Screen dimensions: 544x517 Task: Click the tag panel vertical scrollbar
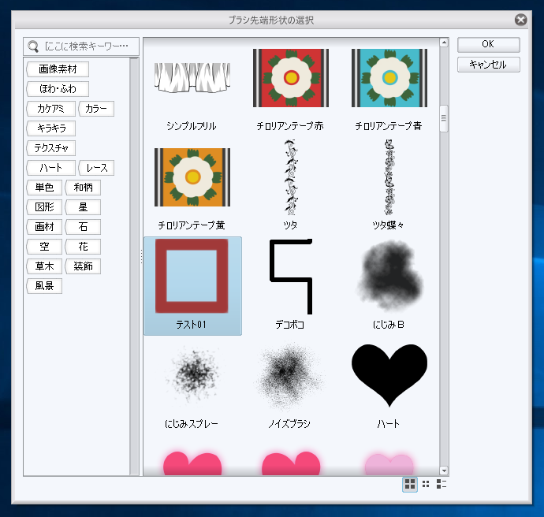pyautogui.click(x=134, y=266)
